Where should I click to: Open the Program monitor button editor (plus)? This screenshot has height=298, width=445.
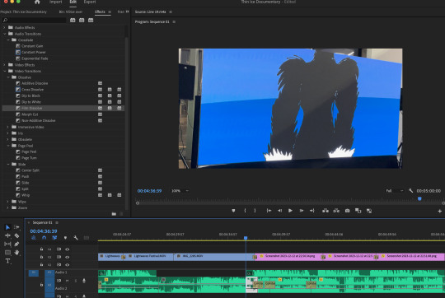click(x=439, y=211)
